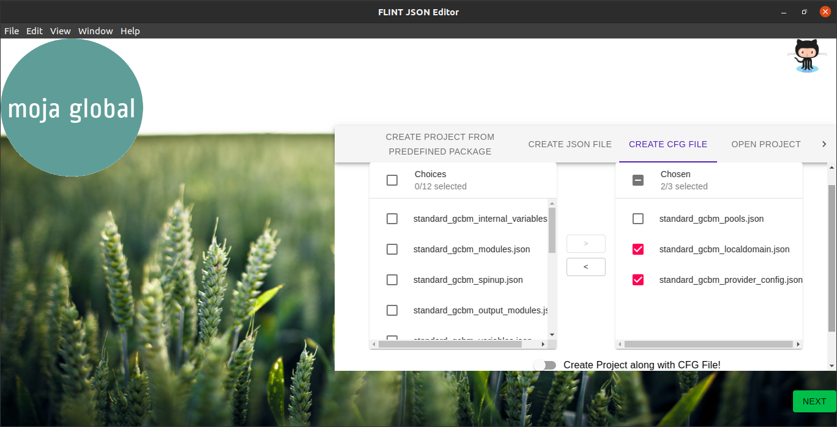Click the 2/3 selected counter text
Screen dimensions: 837x427
click(684, 186)
